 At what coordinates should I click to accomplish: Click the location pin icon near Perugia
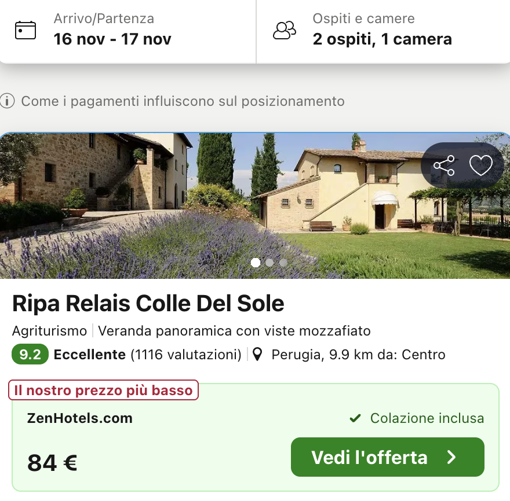[x=257, y=355]
